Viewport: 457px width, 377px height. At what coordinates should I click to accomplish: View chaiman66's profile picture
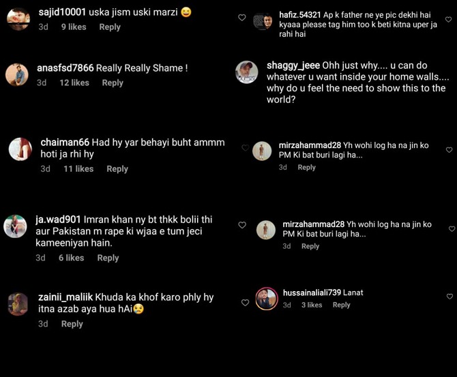pyautogui.click(x=20, y=149)
